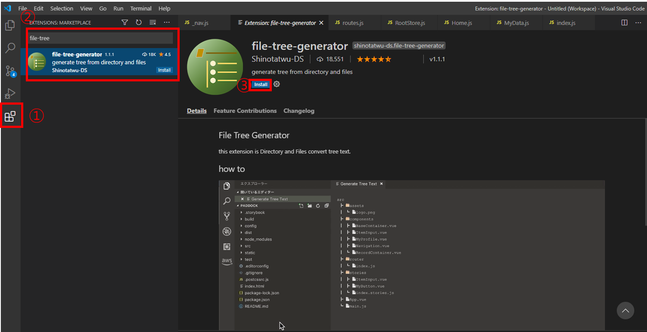Image resolution: width=647 pixels, height=332 pixels.
Task: Switch to the Feature Contributions tab
Action: 245,111
